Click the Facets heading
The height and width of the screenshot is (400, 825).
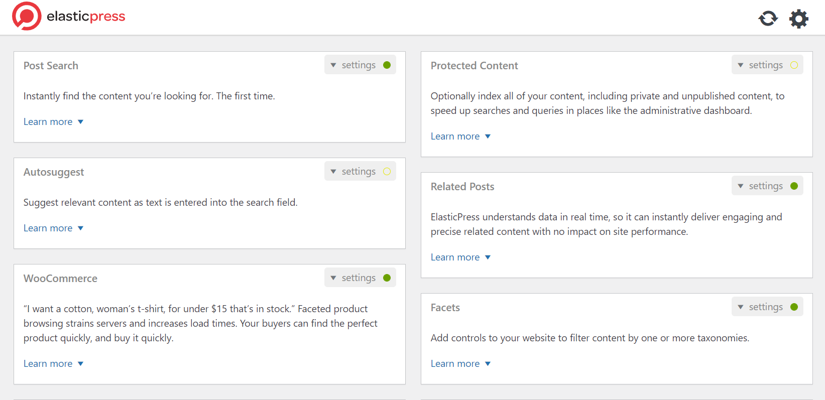(445, 307)
